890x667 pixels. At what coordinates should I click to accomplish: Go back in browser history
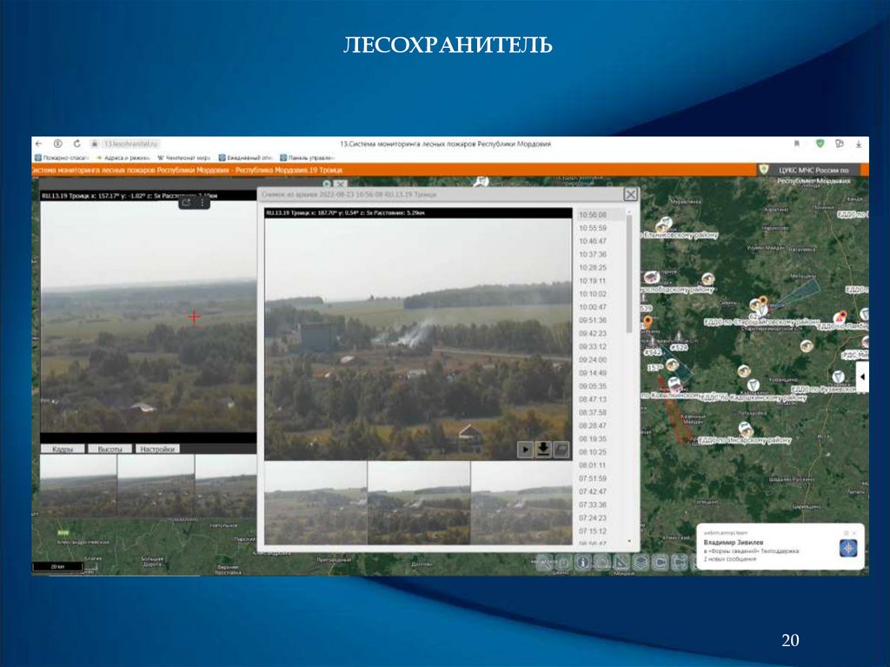pyautogui.click(x=40, y=143)
